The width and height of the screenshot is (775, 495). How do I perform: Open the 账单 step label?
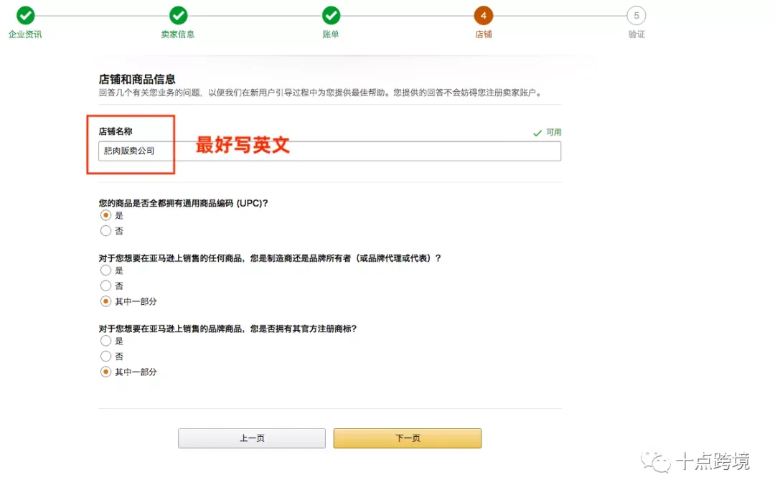(x=331, y=34)
